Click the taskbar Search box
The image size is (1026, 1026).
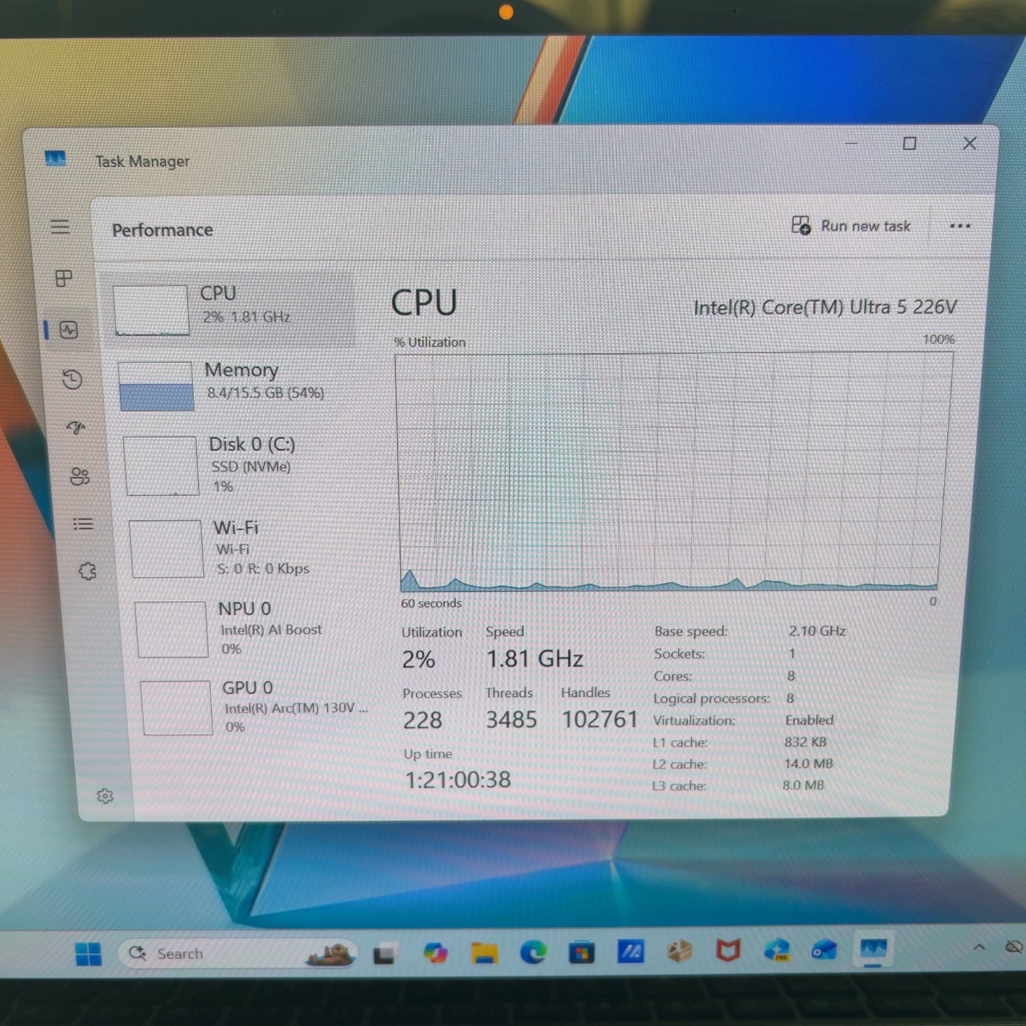pos(238,954)
